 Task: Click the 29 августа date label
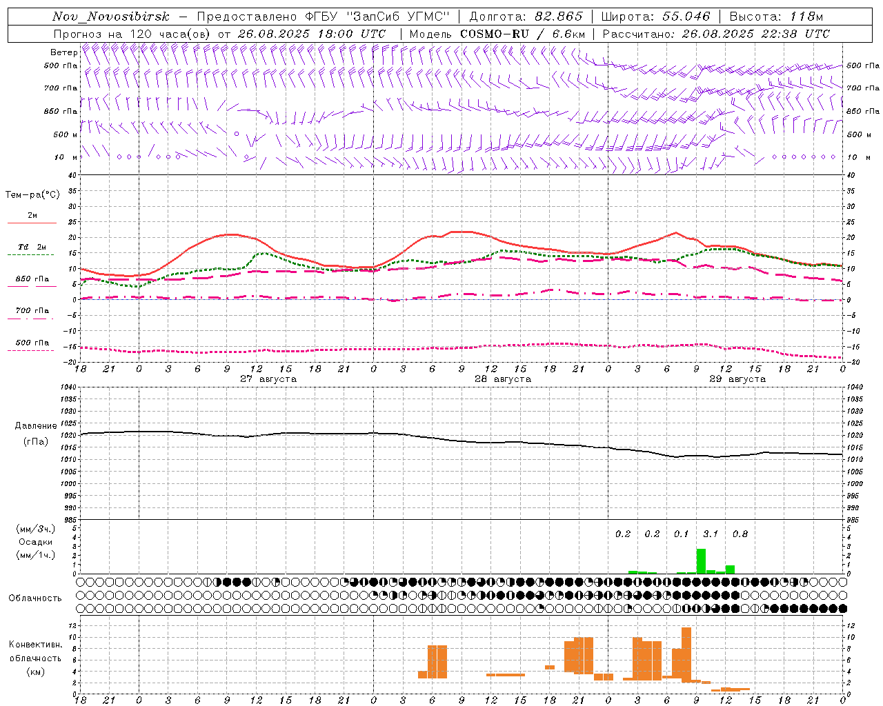[737, 379]
